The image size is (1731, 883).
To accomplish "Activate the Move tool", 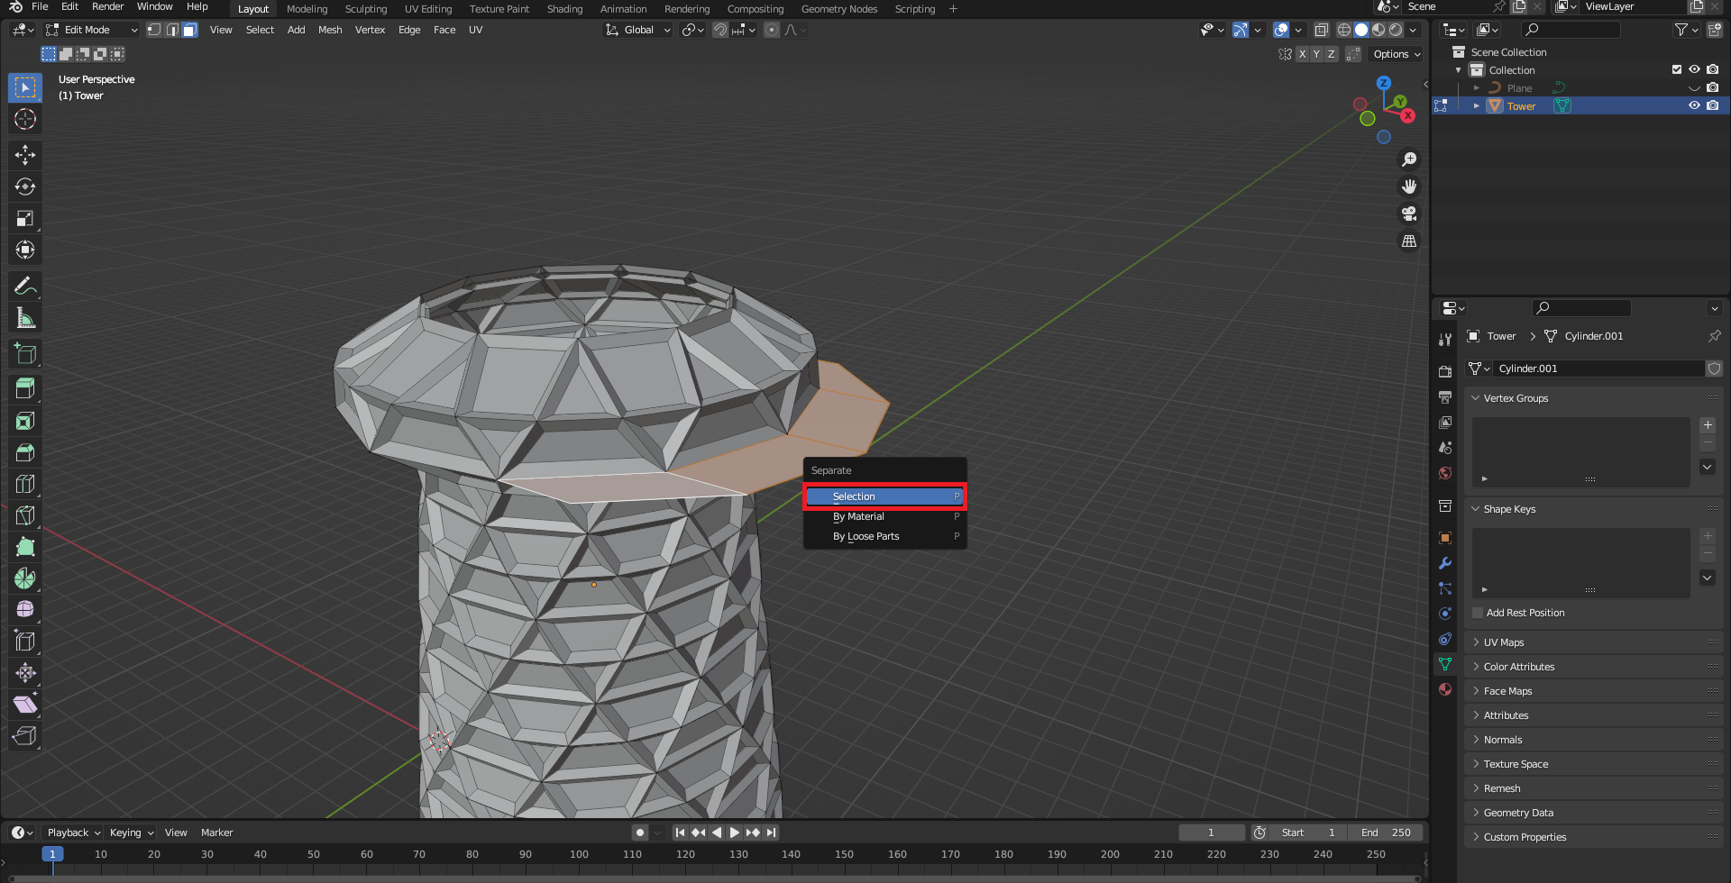I will click(x=25, y=155).
